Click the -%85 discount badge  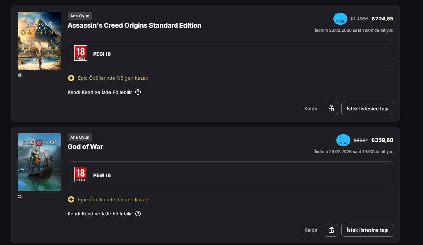pyautogui.click(x=340, y=19)
